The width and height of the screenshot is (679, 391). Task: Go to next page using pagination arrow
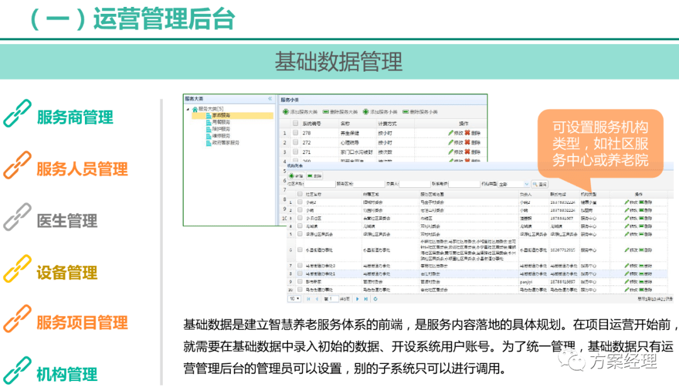pos(358,299)
